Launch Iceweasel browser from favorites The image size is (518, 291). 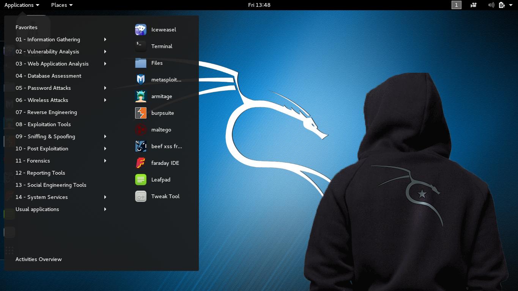156,30
